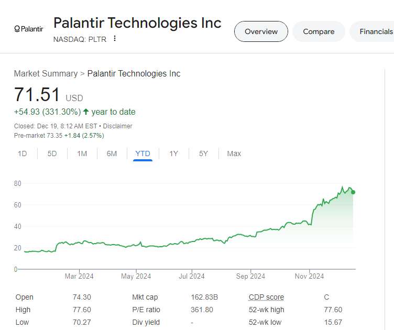Viewport: 394px width, 330px height.
Task: Switch to the Compare tab
Action: click(x=319, y=31)
